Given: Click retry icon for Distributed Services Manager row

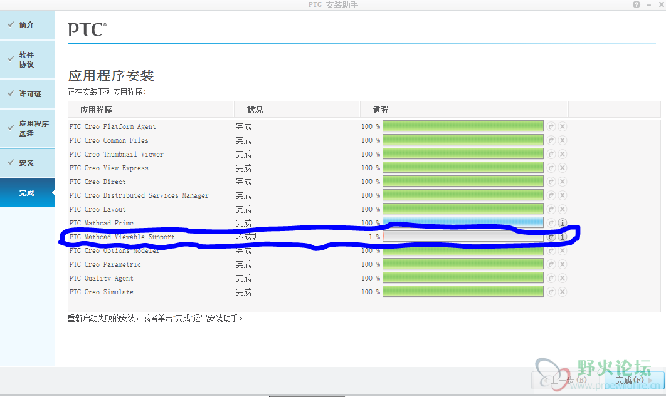Looking at the screenshot, I should click(x=551, y=195).
